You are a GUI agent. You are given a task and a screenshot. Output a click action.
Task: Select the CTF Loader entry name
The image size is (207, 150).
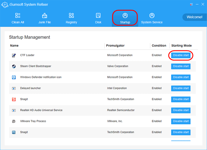tap(27, 55)
